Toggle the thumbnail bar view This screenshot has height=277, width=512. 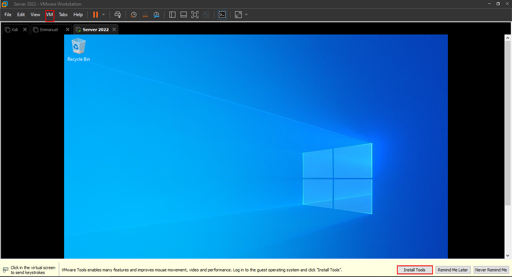(184, 15)
